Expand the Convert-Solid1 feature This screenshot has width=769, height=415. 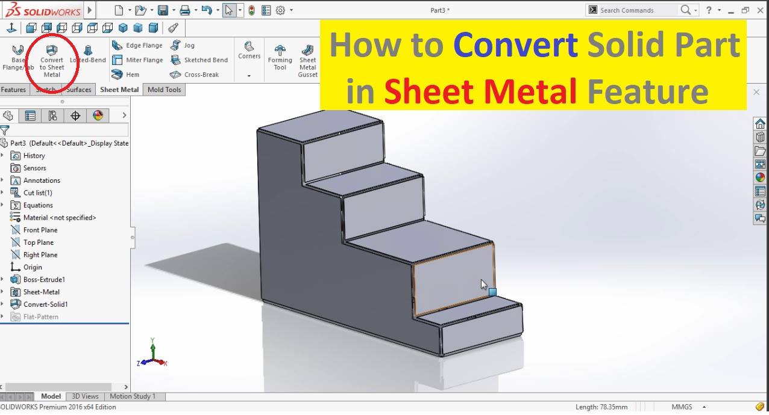point(2,304)
